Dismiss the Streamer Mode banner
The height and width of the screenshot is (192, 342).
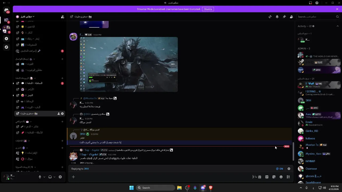[x=337, y=9]
